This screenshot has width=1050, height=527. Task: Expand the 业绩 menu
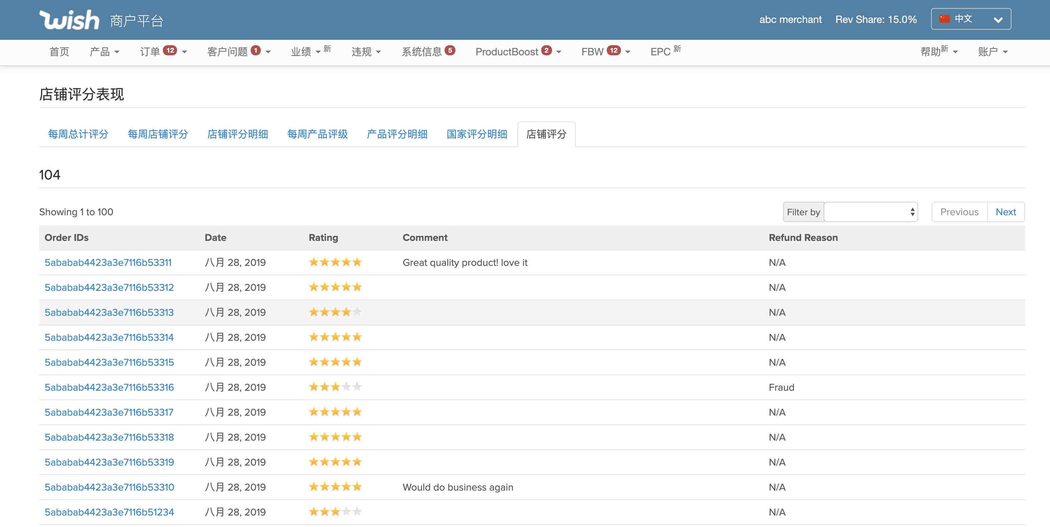pos(310,52)
